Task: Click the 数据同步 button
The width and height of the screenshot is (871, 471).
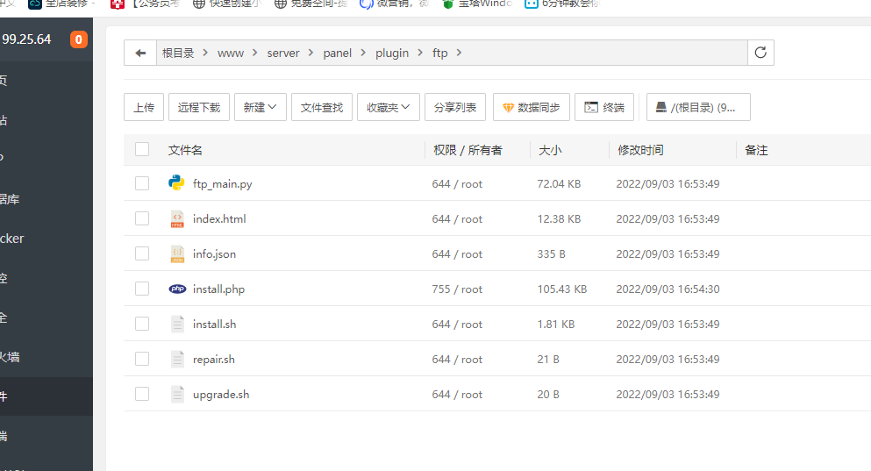Action: 531,107
